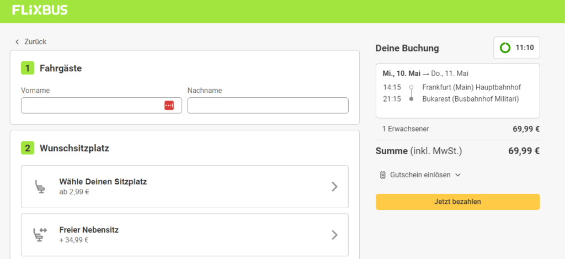Click Jetzt bezahlen button
This screenshot has height=259, width=565.
pos(457,202)
